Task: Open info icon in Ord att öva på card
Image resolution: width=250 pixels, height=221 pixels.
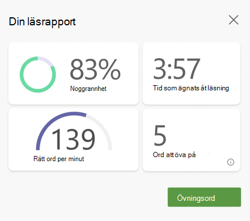Action: click(x=230, y=162)
